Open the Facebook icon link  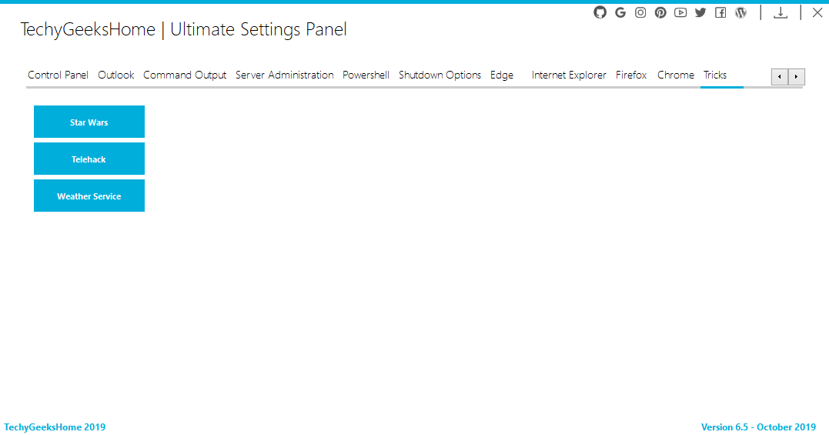720,12
